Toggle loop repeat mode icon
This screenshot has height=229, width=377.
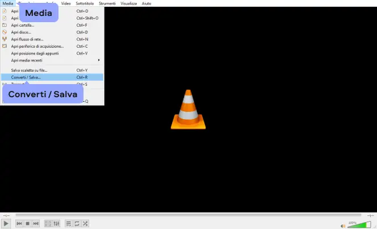(x=77, y=223)
